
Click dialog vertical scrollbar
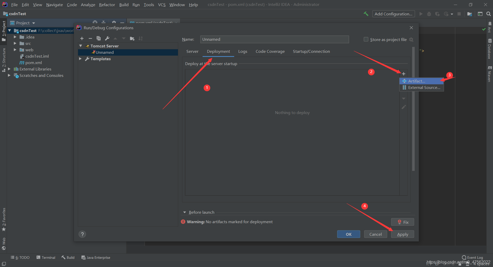[x=413, y=109]
